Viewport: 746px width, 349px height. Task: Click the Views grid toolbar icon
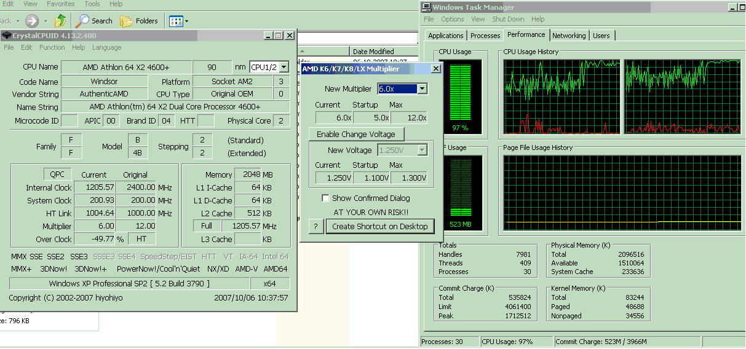pyautogui.click(x=176, y=21)
